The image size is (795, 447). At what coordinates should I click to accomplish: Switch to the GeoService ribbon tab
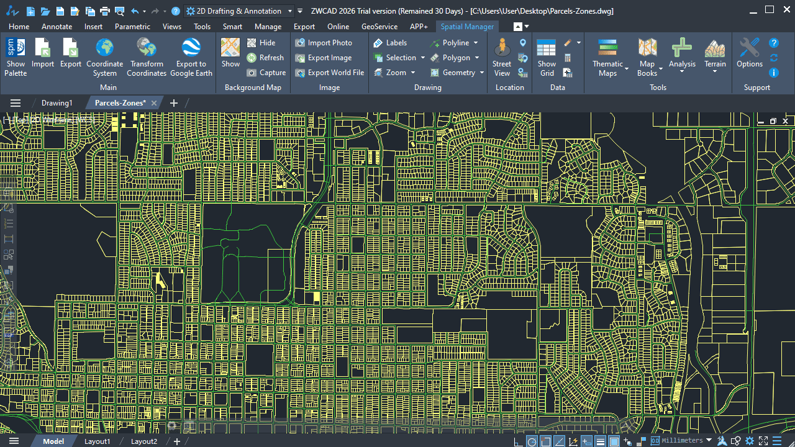(x=379, y=27)
